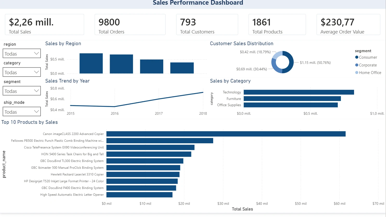Click the Corporate legend color dot

pos(357,65)
